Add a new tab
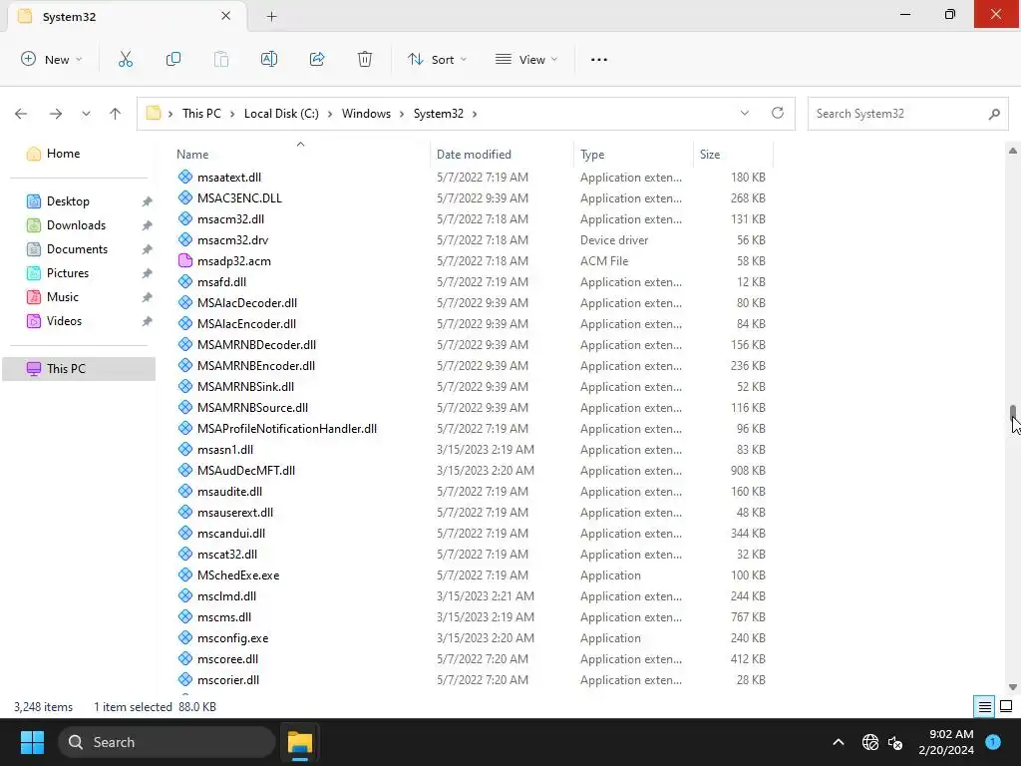This screenshot has height=766, width=1021. (x=271, y=16)
